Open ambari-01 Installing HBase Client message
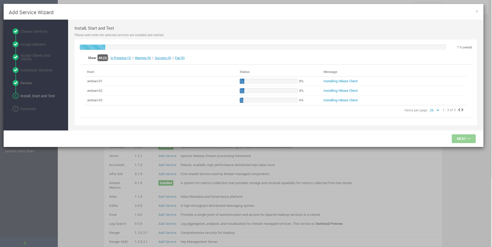Viewport: 492px width, 247px height. (x=341, y=81)
